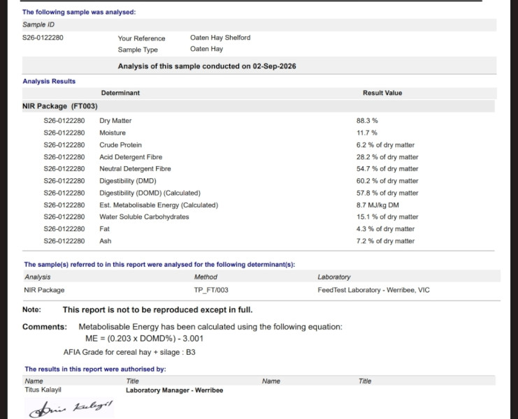Click 'NIR Package' in the analysis table
Viewport: 518px width, 419px height.
(x=44, y=290)
